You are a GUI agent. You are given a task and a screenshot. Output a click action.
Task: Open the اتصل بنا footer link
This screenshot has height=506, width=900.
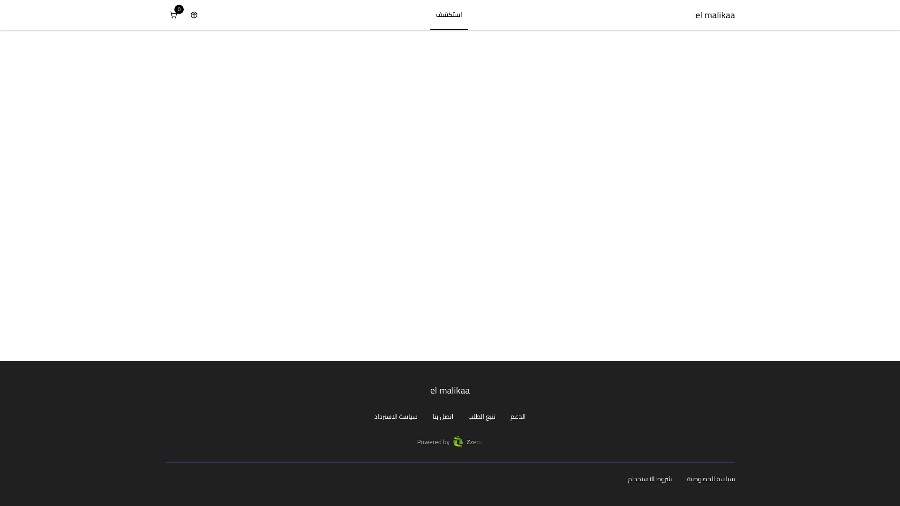coord(443,417)
